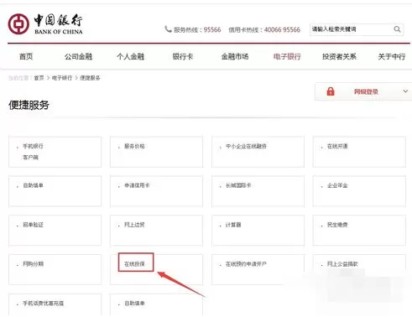Open the 手机银行客户端 service card

click(x=55, y=152)
